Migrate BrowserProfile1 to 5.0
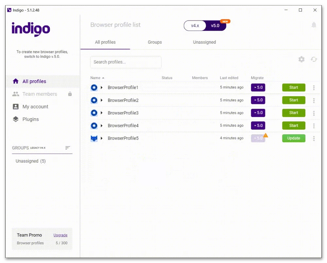Viewport: 327px width, 263px height. click(258, 88)
